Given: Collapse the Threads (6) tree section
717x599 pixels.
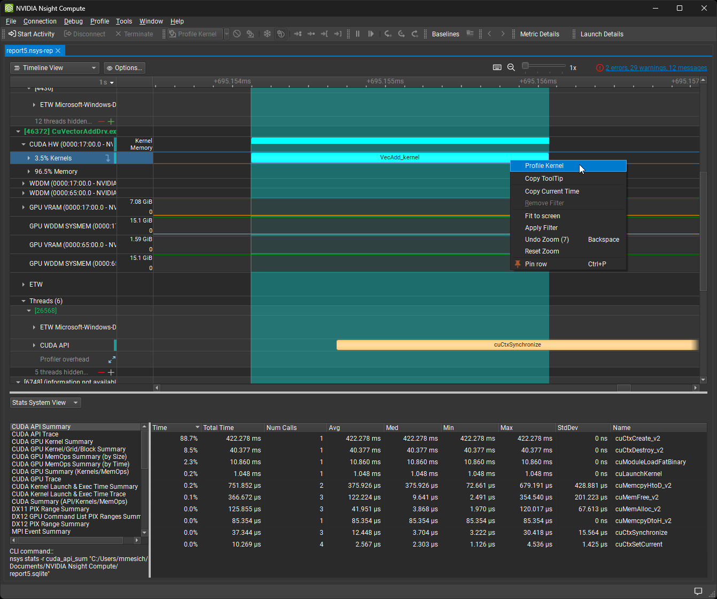Looking at the screenshot, I should pos(23,301).
